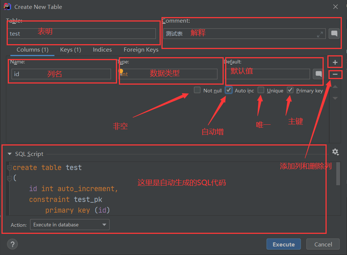The width and height of the screenshot is (347, 255).
Task: Click the 'create table test' code line
Action: (47, 167)
